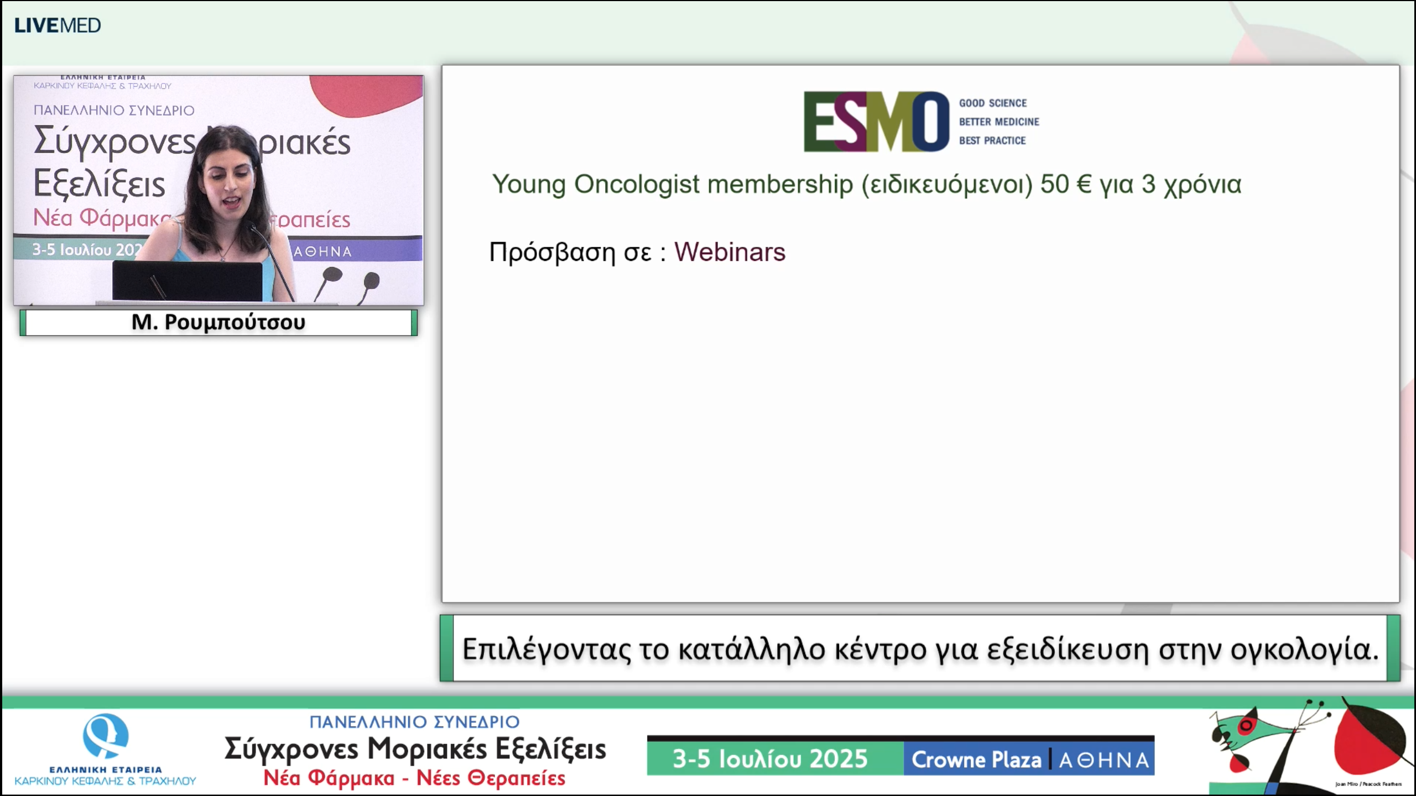Viewport: 1416px width, 796px height.
Task: Expand the speaker video thumbnail
Action: tap(218, 185)
